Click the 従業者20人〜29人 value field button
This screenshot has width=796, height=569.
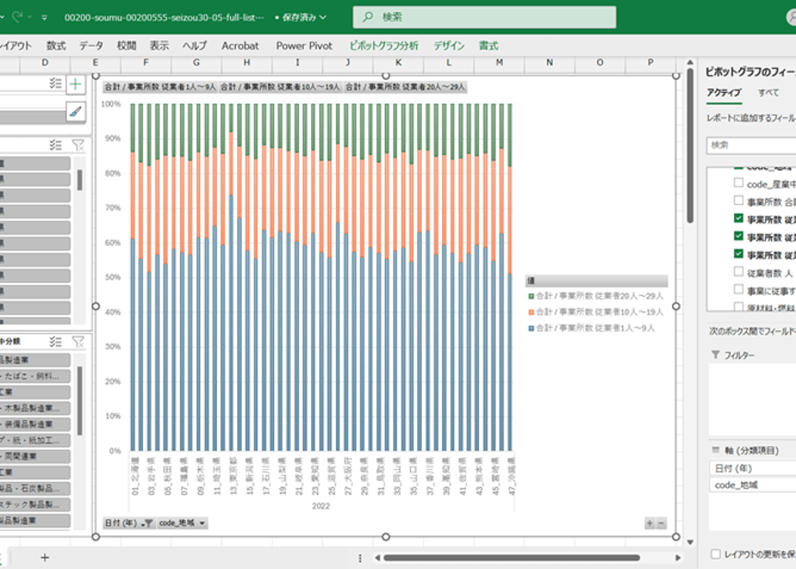pyautogui.click(x=405, y=87)
